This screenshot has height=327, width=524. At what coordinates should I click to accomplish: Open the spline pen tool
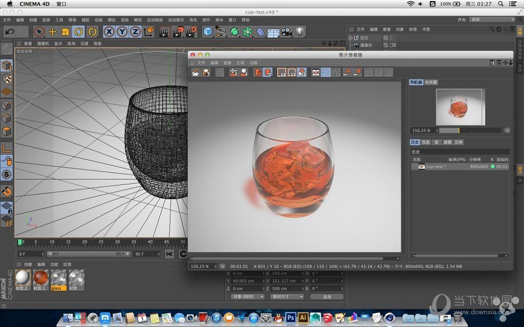[221, 32]
